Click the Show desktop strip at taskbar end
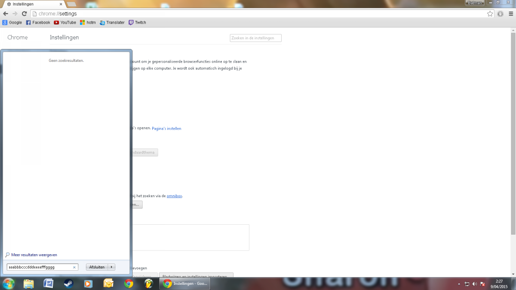 (x=513, y=284)
